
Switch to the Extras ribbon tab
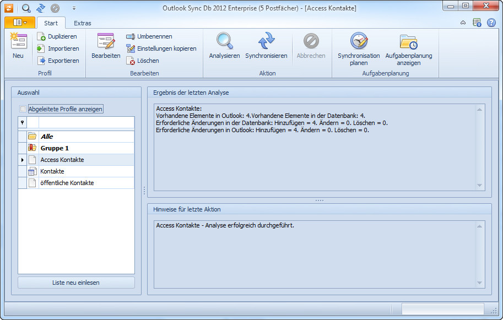(x=83, y=23)
